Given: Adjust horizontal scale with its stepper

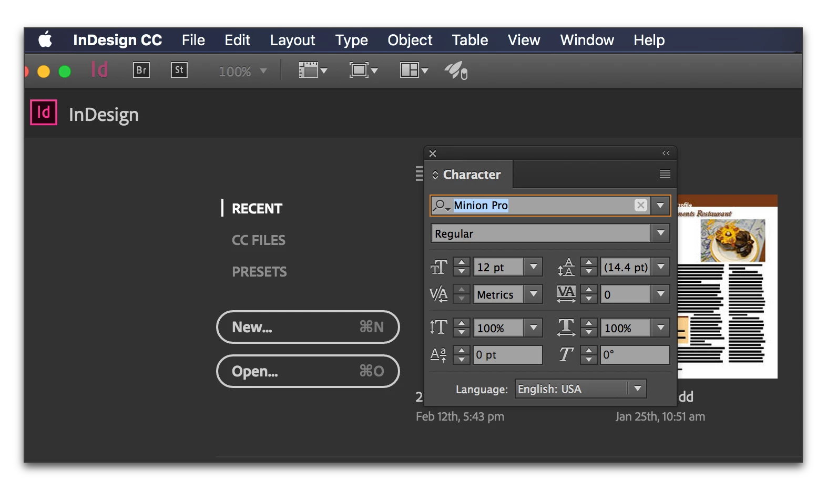Looking at the screenshot, I should pos(589,328).
